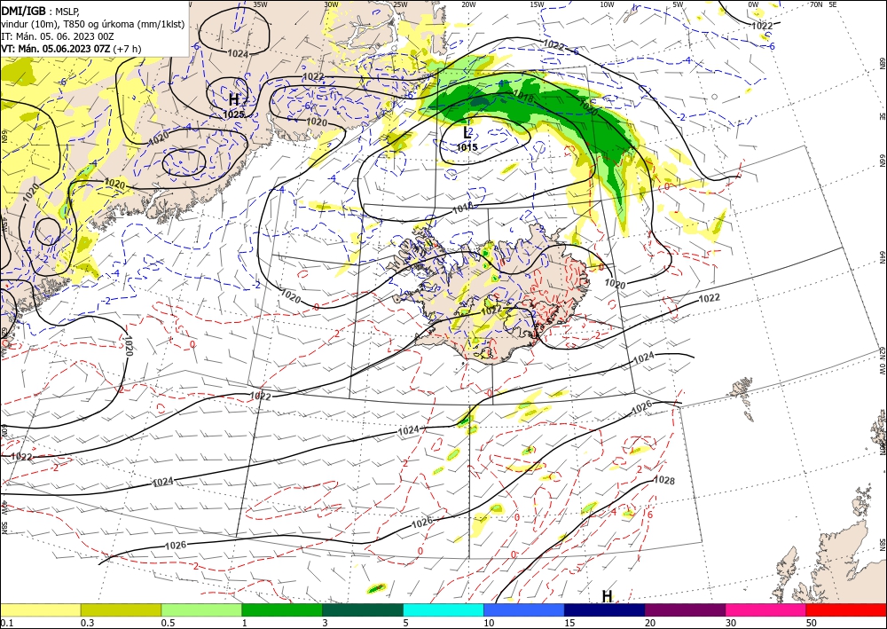Viewport: 887px width, 629px height.
Task: Click the 'DMI/IGB : MSLP,' title text
Action: [40, 11]
